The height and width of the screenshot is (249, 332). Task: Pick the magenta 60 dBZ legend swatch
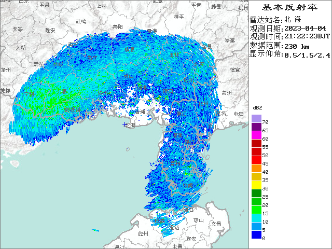[x=256, y=135]
